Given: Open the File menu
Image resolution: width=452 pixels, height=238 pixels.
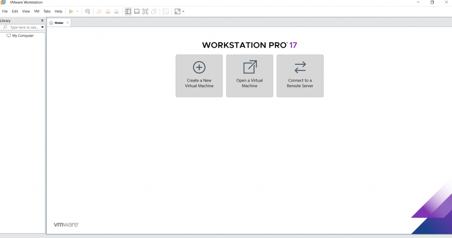Looking at the screenshot, I should pyautogui.click(x=5, y=11).
